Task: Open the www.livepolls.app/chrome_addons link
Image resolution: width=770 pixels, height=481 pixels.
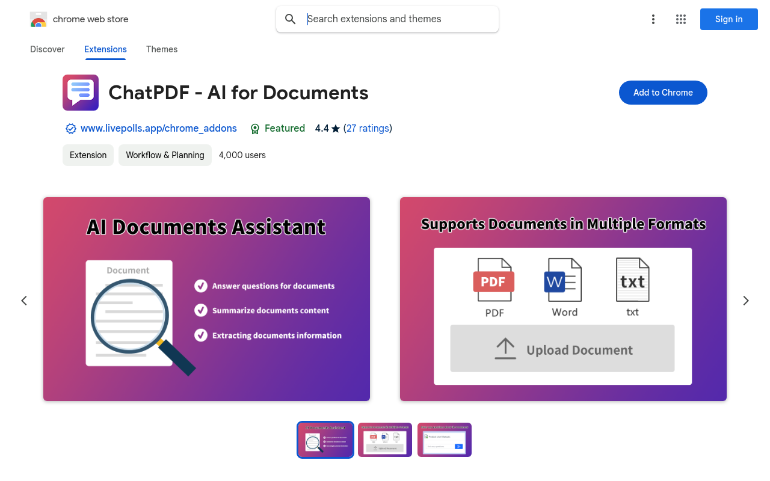Action: tap(159, 129)
